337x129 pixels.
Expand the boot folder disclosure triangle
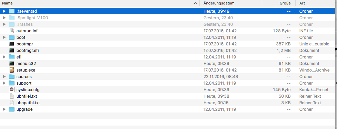click(4, 37)
